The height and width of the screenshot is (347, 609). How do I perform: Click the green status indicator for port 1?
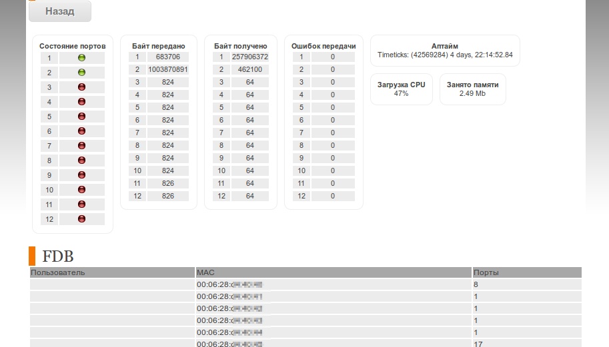pos(82,58)
